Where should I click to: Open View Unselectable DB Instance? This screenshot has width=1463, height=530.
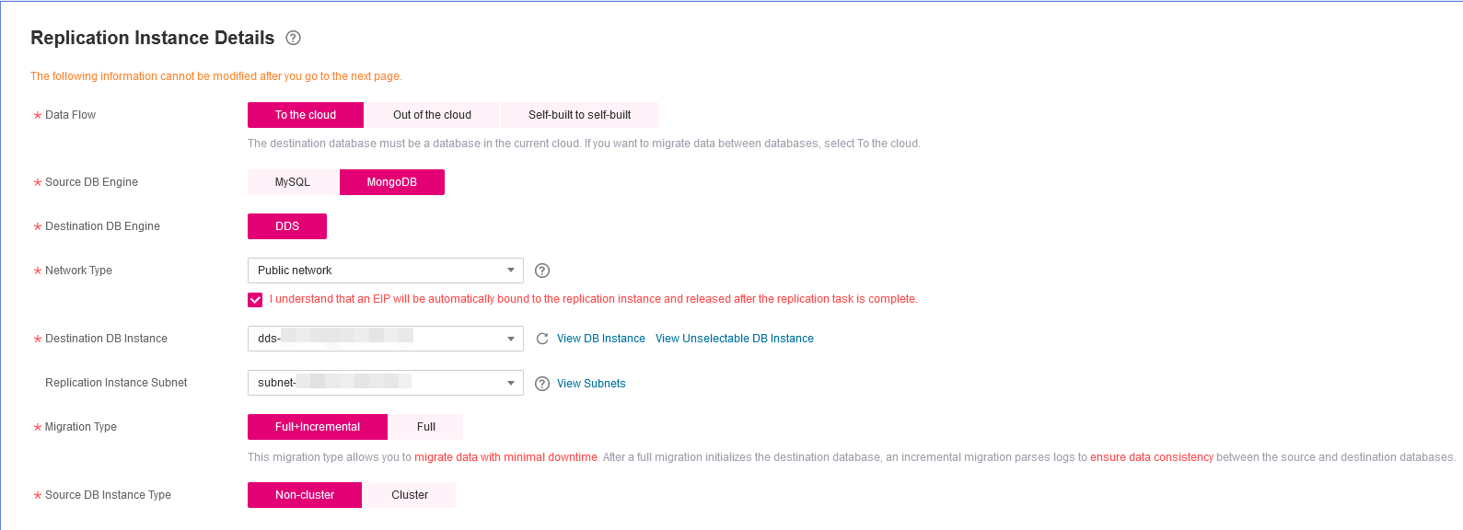click(734, 338)
